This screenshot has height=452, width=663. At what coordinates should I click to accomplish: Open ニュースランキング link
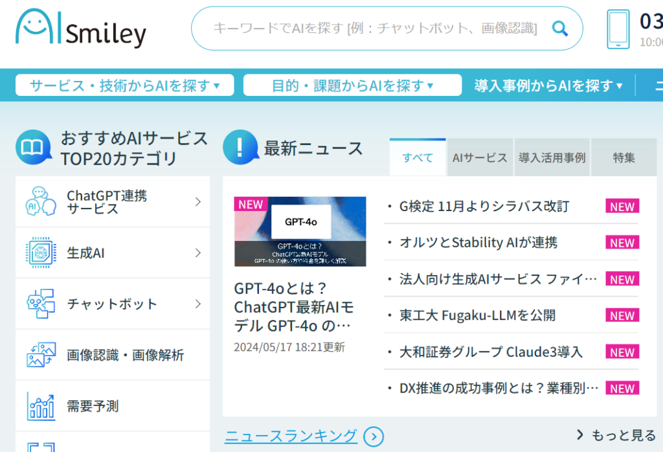click(291, 436)
